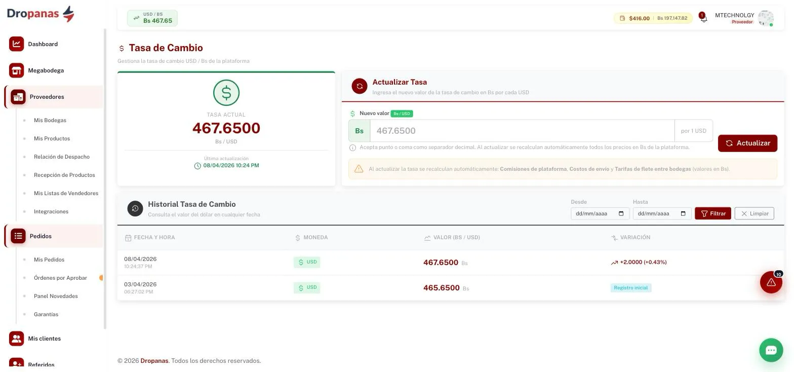Click the Pedidos list icon

pos(18,236)
